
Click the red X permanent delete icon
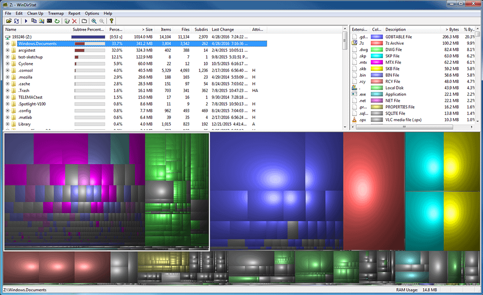(x=74, y=21)
